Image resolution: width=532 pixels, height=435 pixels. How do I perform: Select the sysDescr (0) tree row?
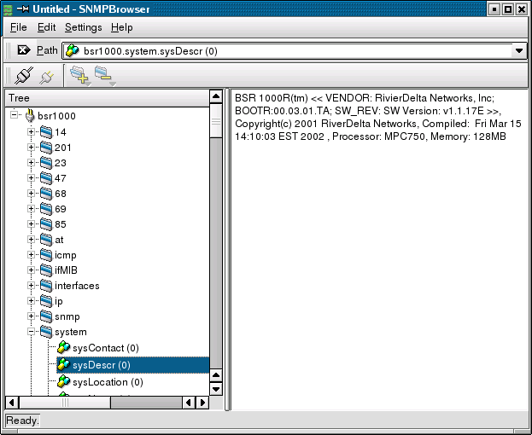(132, 365)
